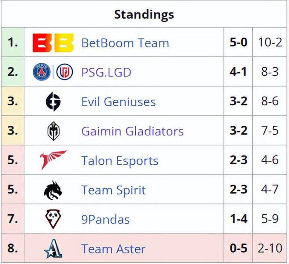This screenshot has height=264, width=289.
Task: Click Team Aster's 2-10 game score
Action: click(x=270, y=248)
